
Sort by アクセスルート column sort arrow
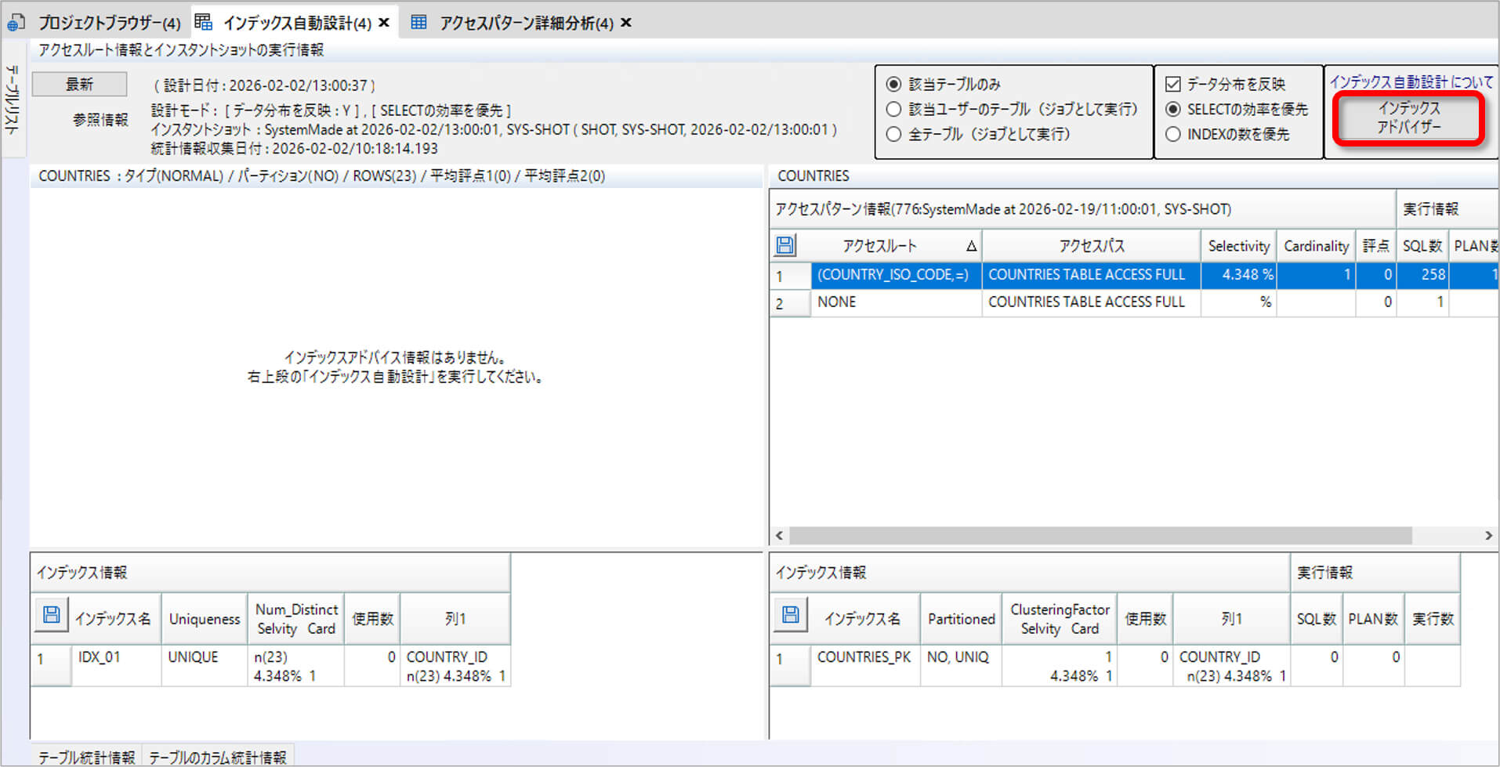[x=971, y=246]
